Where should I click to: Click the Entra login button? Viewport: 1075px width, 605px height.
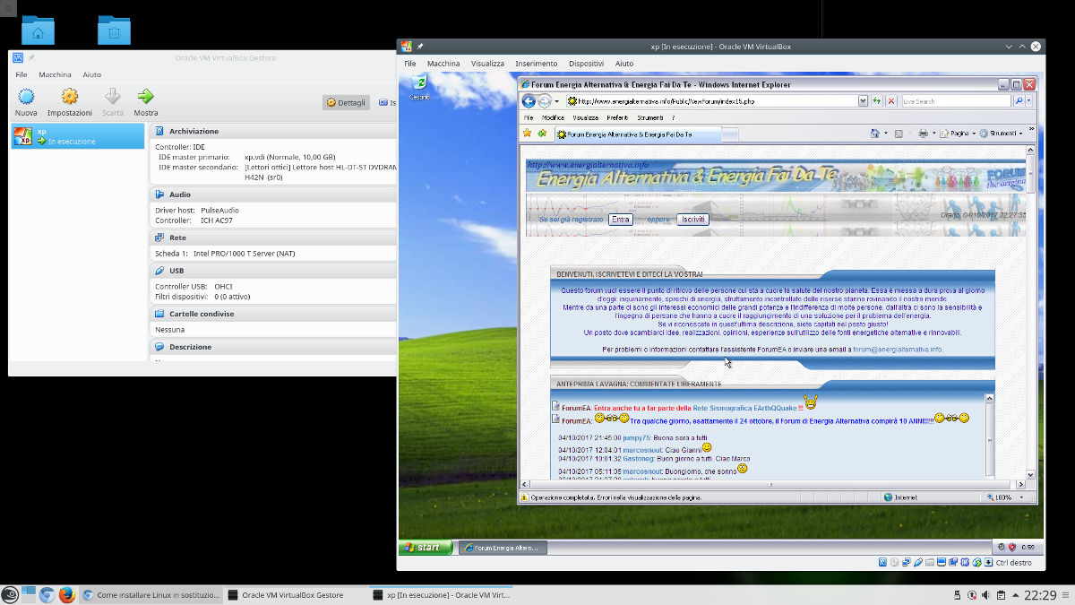pos(620,220)
